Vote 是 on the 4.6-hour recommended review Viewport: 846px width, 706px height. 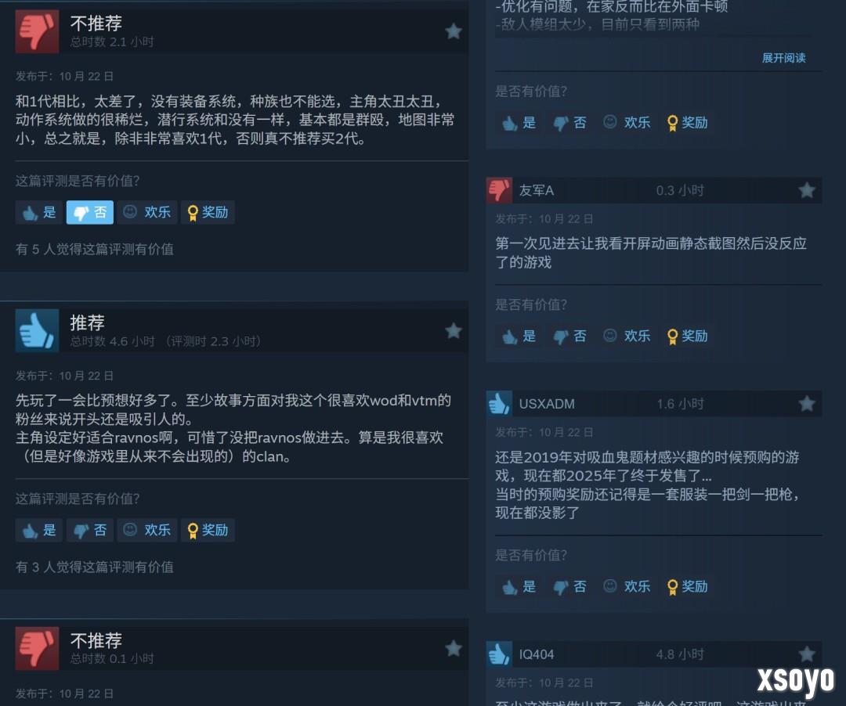point(39,530)
